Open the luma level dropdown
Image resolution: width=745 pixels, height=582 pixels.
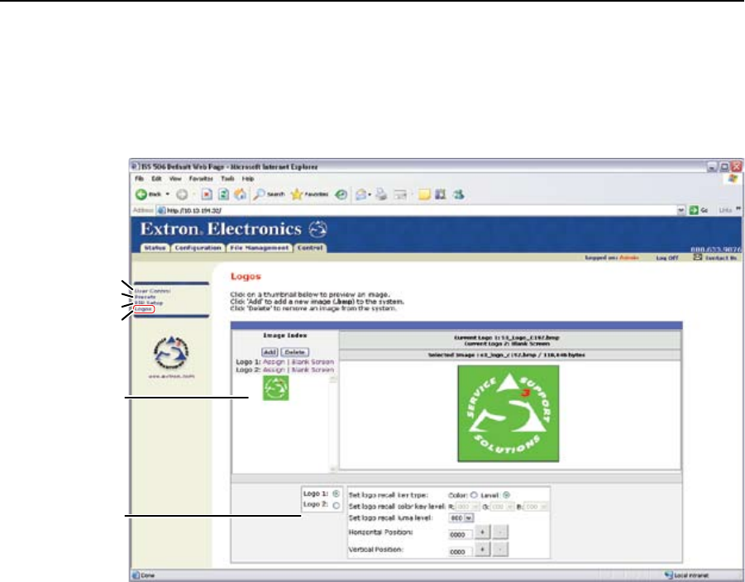click(469, 518)
